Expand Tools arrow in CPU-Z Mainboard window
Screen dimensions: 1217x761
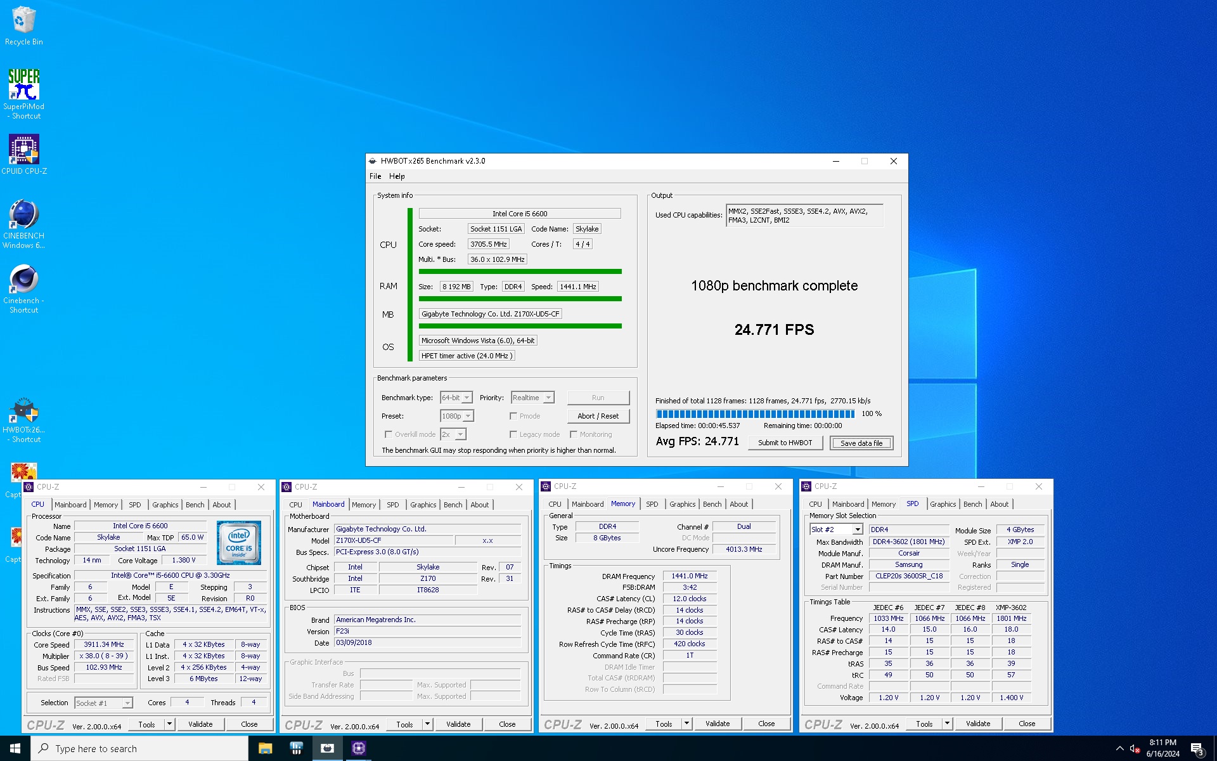pyautogui.click(x=427, y=724)
